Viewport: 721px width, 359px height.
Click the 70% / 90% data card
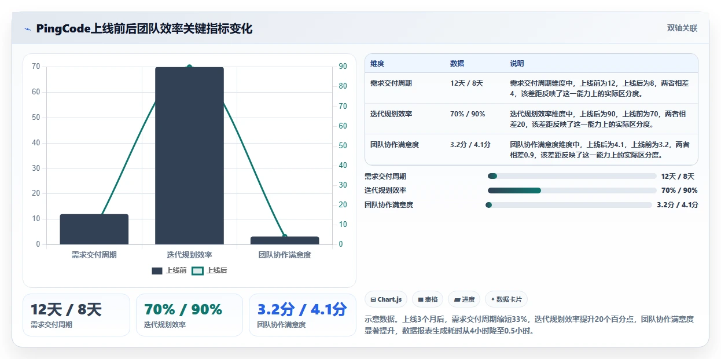coord(189,315)
